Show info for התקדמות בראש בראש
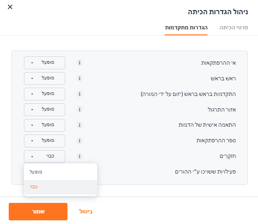Viewport: 258px width, 224px height. (x=79, y=94)
